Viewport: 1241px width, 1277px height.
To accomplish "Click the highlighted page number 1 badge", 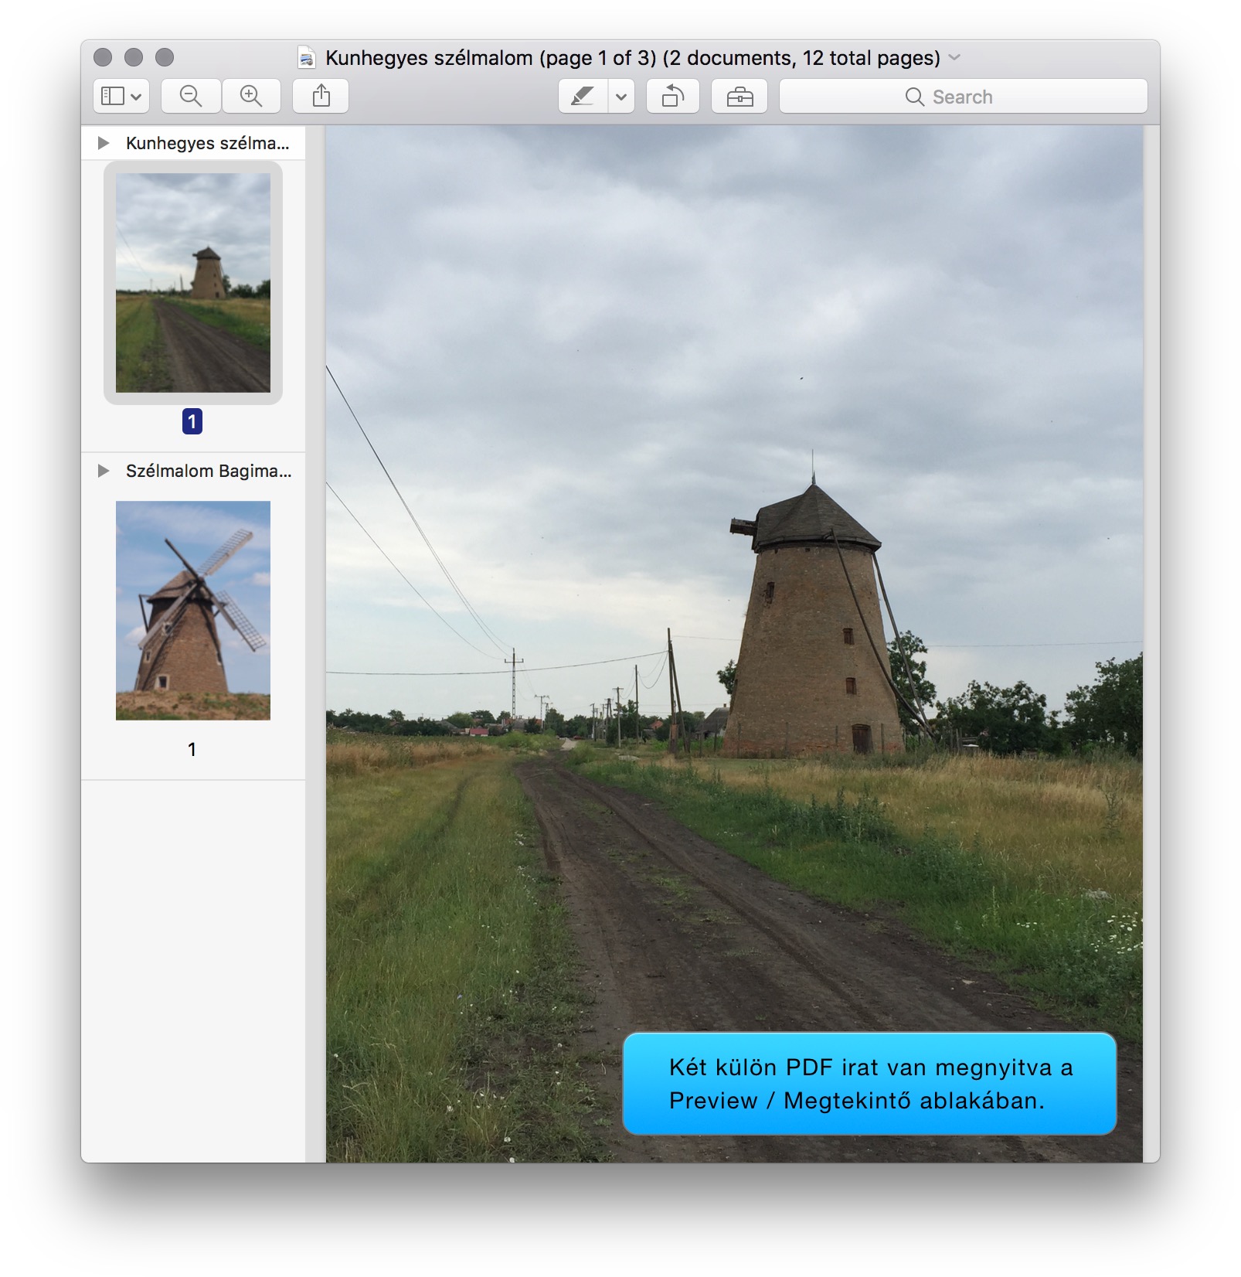I will point(192,421).
